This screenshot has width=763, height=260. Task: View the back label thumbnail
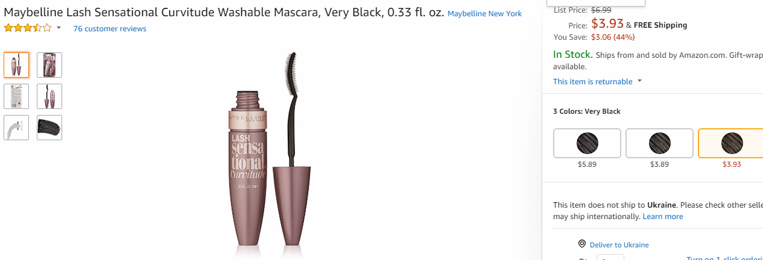[x=16, y=96]
